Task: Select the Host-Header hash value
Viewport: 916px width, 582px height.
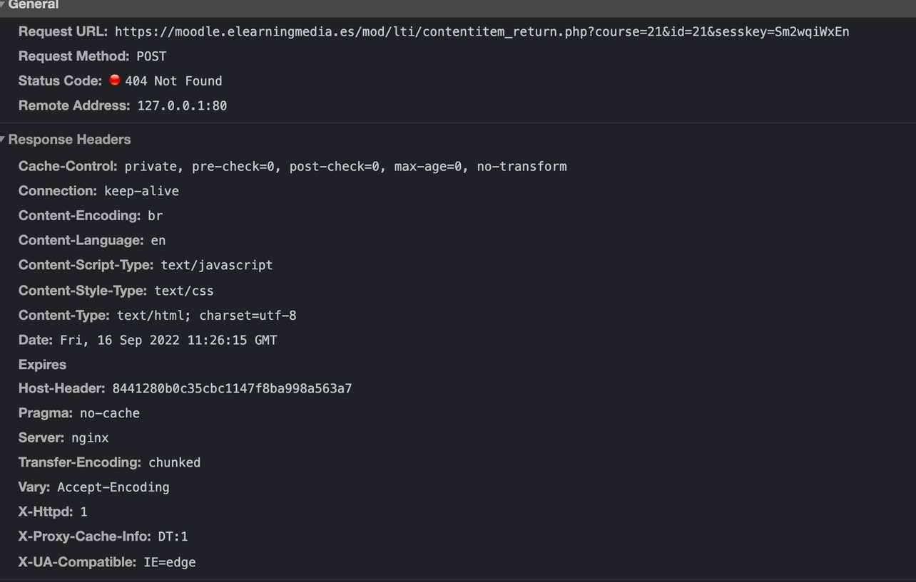Action: 232,389
